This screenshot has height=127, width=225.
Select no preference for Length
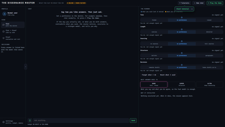182,32
